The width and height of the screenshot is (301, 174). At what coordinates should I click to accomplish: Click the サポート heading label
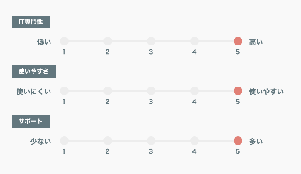[x=31, y=122]
